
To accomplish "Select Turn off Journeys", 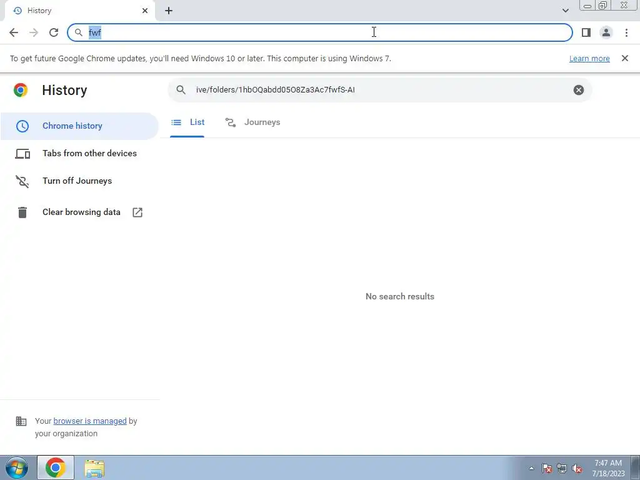I will click(x=79, y=181).
